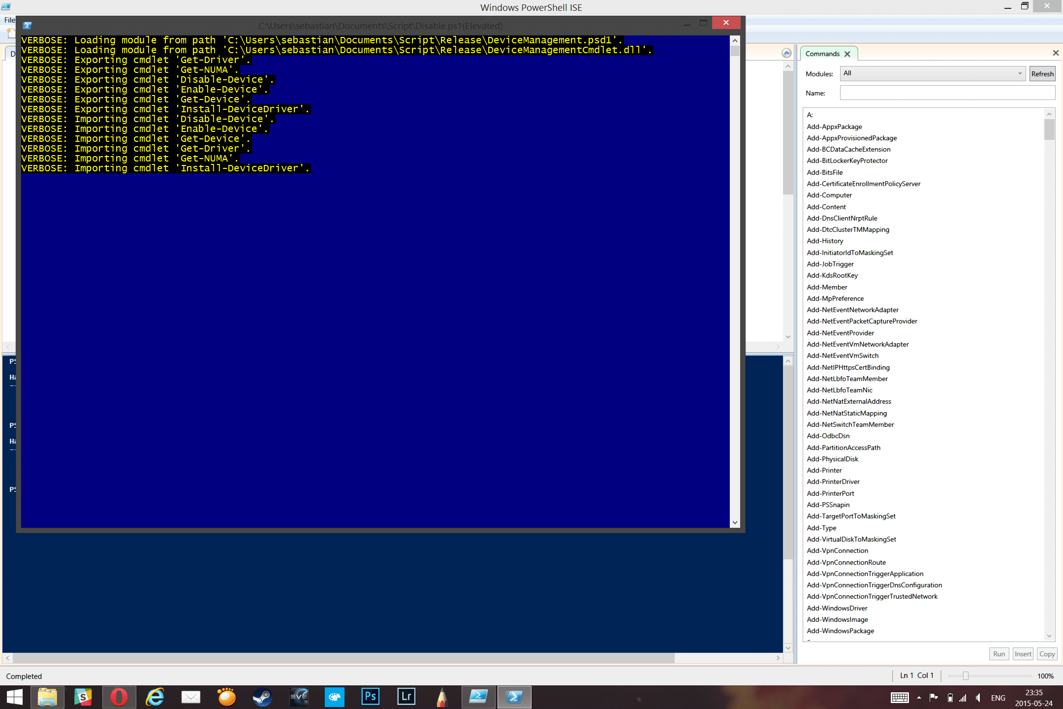Image resolution: width=1063 pixels, height=709 pixels.
Task: Open the Windows Start button
Action: point(15,697)
